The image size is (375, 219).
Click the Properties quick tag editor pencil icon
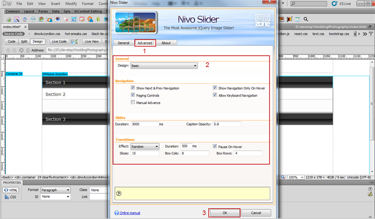[x=370, y=194]
